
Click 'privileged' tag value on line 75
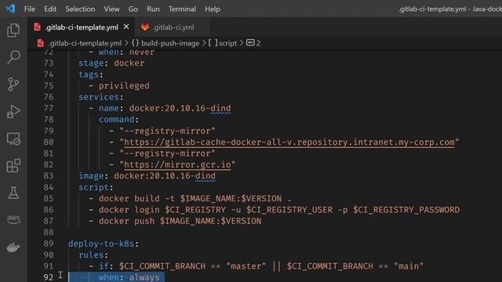tap(124, 86)
